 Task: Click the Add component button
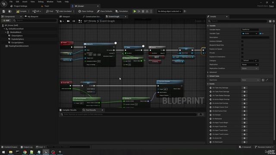pos(6,20)
